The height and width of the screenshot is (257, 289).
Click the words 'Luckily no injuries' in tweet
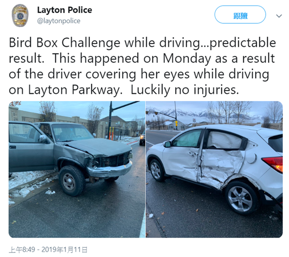(185, 90)
